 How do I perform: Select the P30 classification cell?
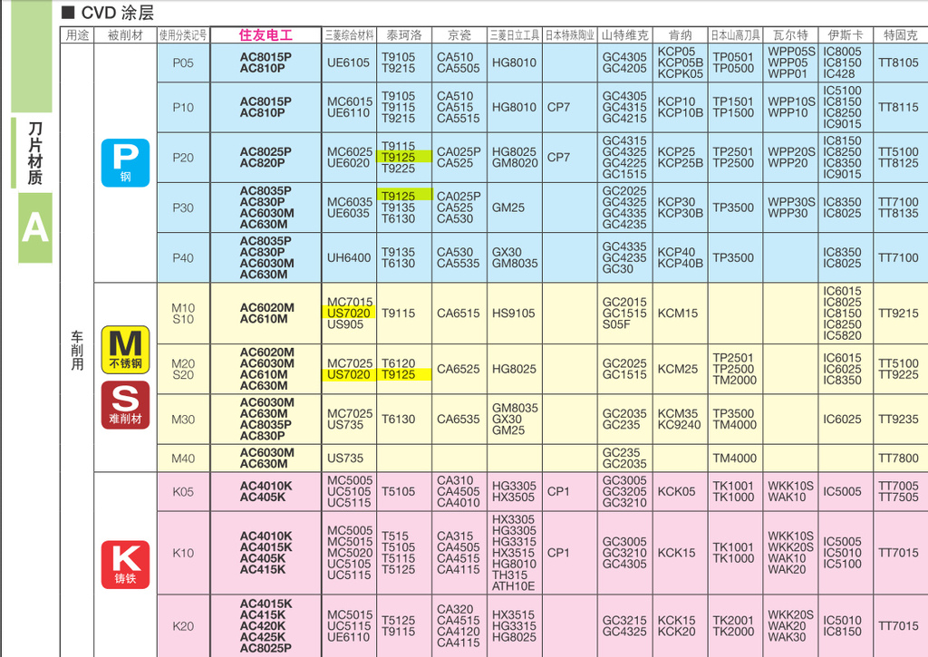point(183,208)
